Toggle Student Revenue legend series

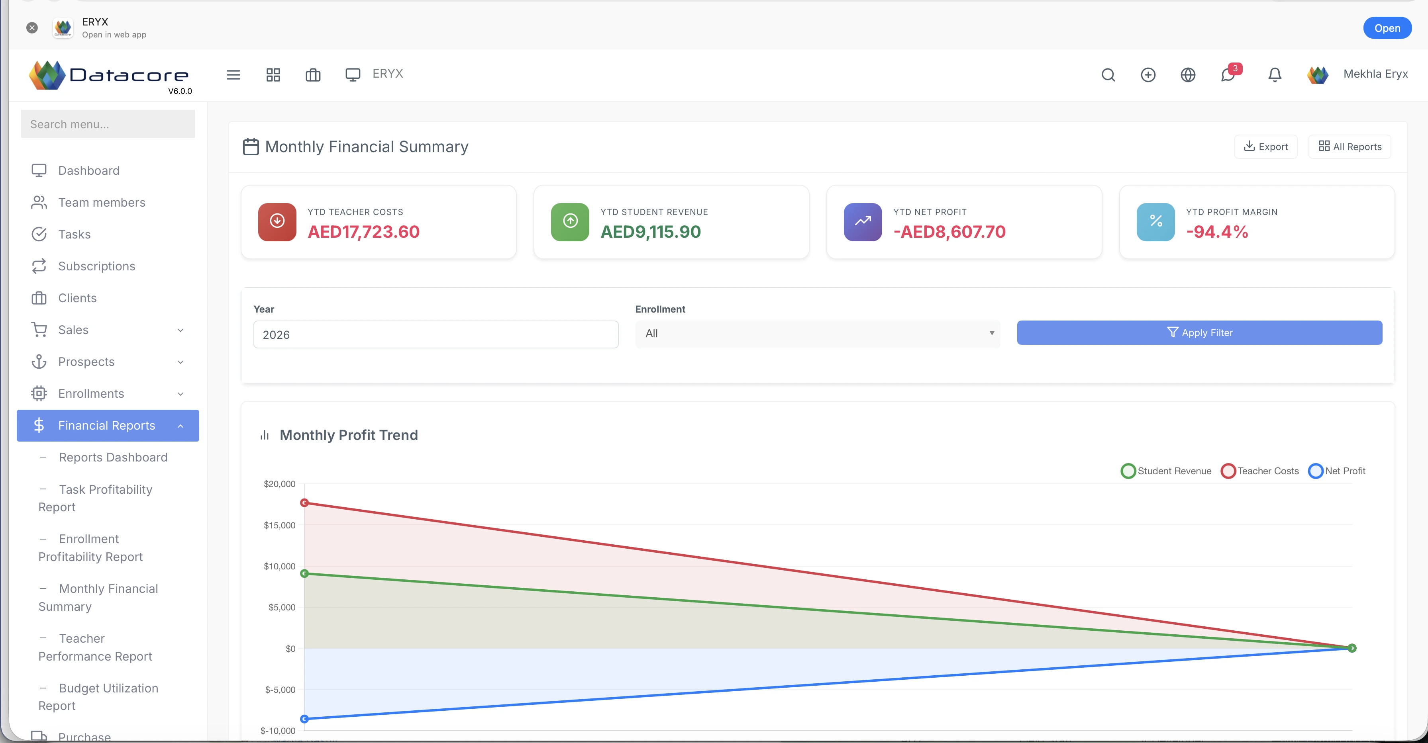coord(1166,471)
